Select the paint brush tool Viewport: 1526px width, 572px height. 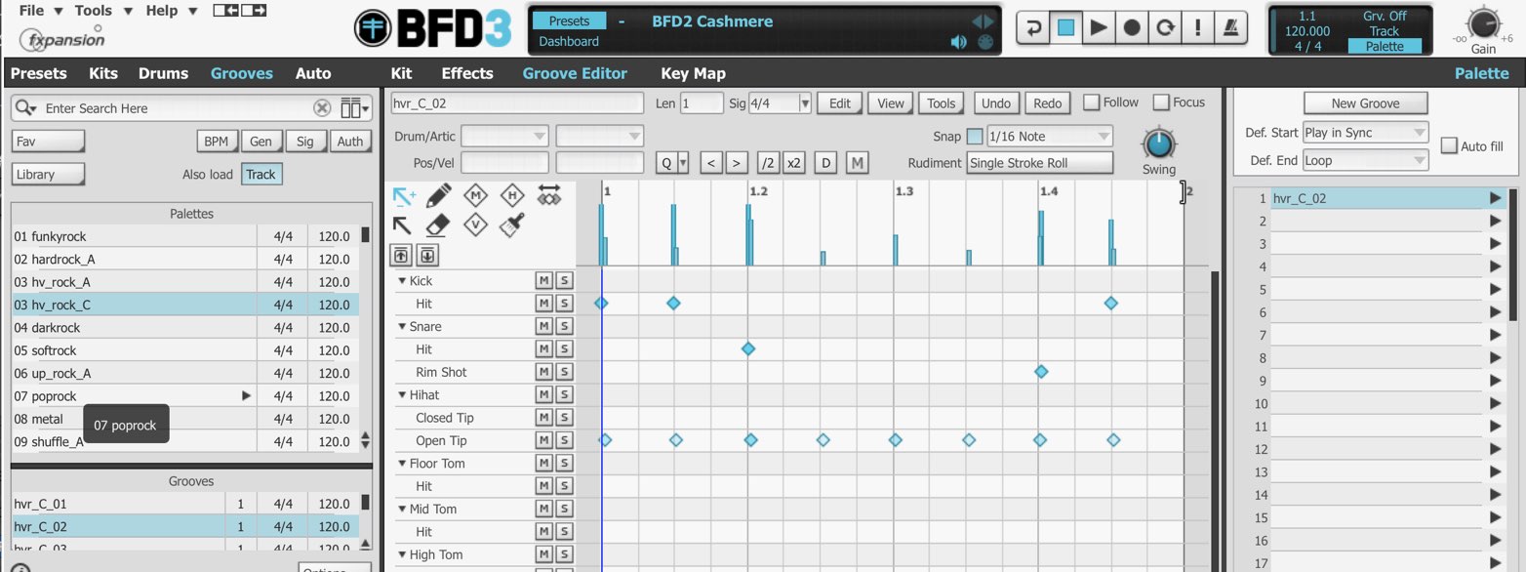pyautogui.click(x=512, y=225)
